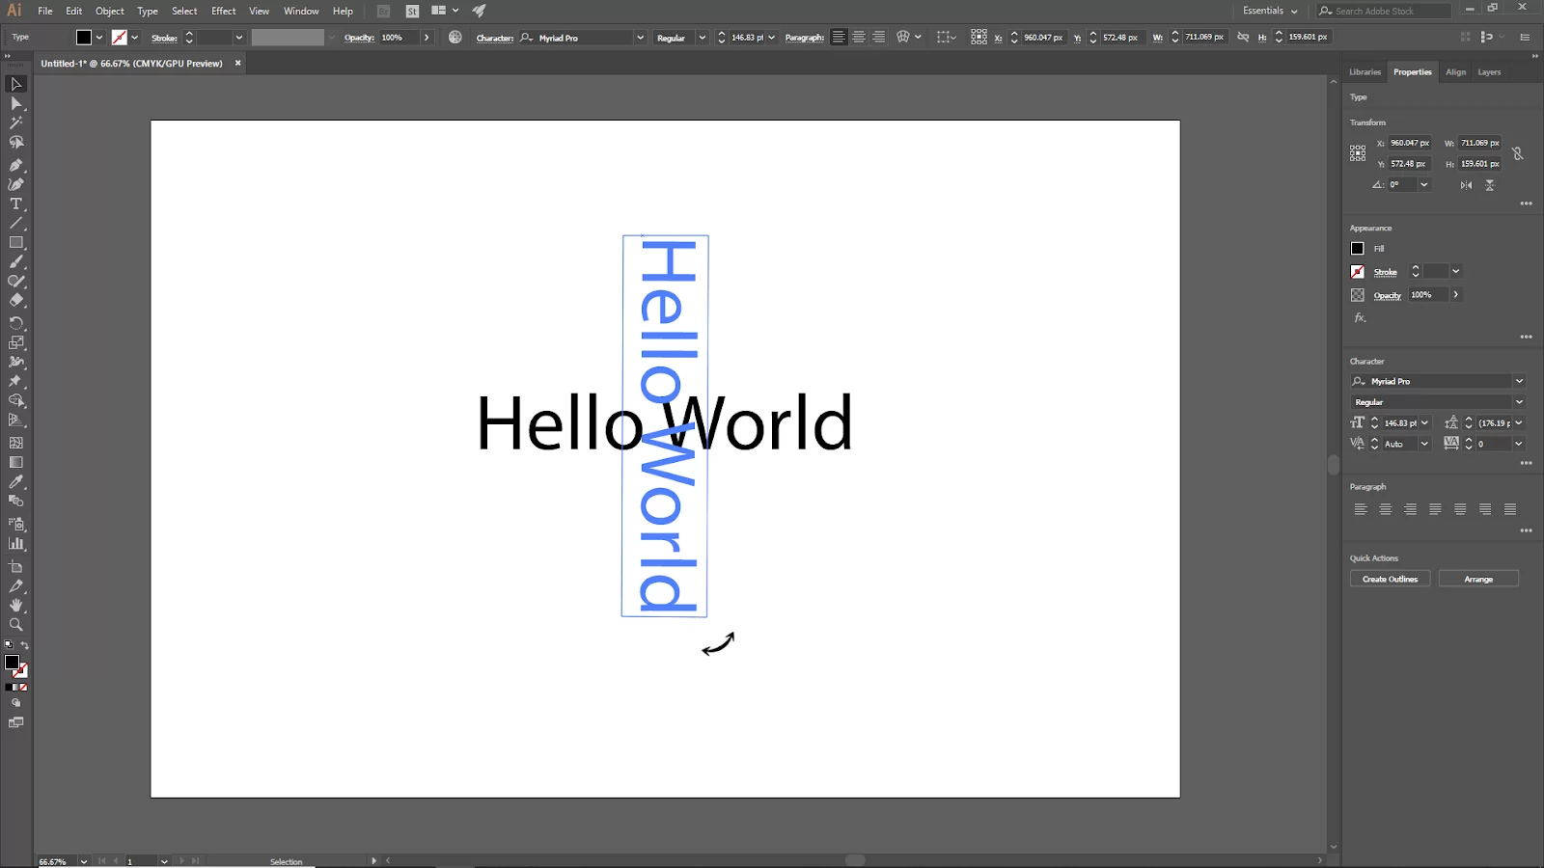Open font size dropdown in Properties panel
This screenshot has height=868, width=1544.
(1424, 422)
